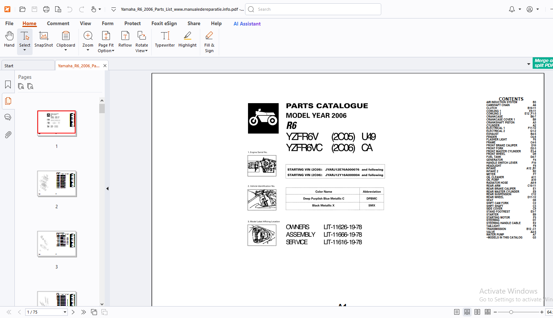This screenshot has height=318, width=553.
Task: Select the Hand tool
Action: click(9, 39)
